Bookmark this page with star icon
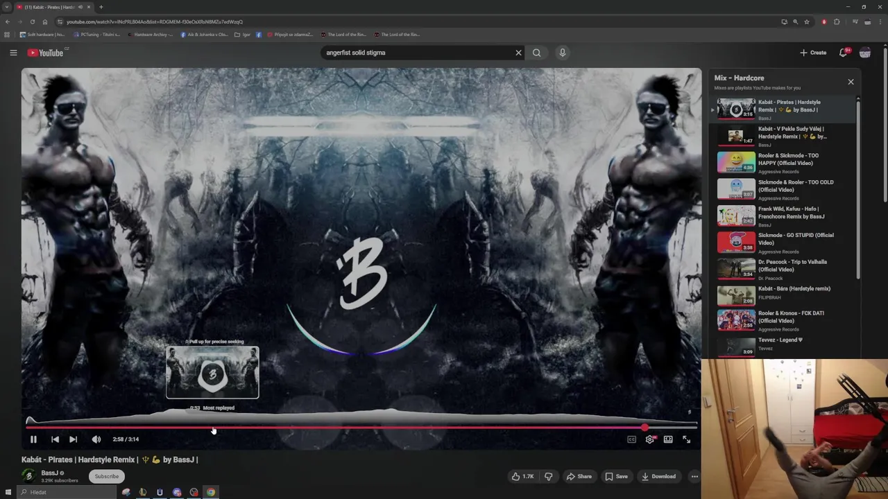This screenshot has width=888, height=499. pos(807,21)
